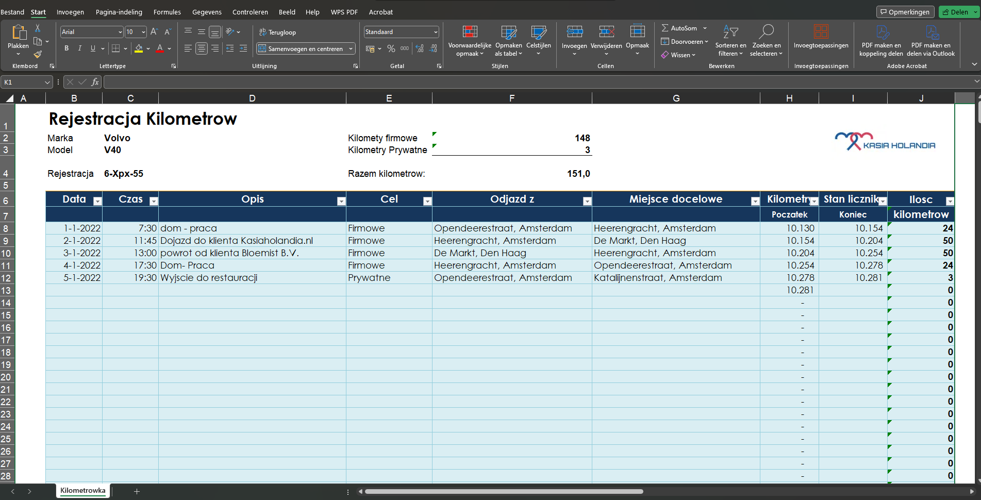This screenshot has height=500, width=981.
Task: Click the scissors cut icon
Action: (x=38, y=28)
